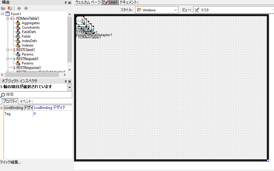Click the form's bottom-right resize handle
274x171 pixels.
[268, 160]
